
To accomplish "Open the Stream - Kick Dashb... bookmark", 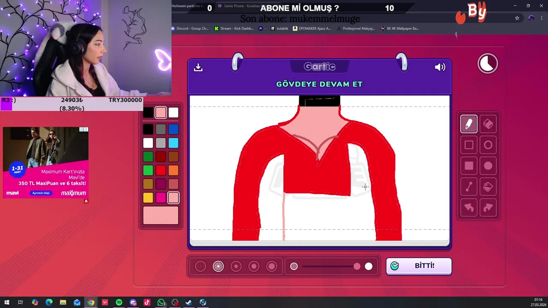I will pos(234,29).
